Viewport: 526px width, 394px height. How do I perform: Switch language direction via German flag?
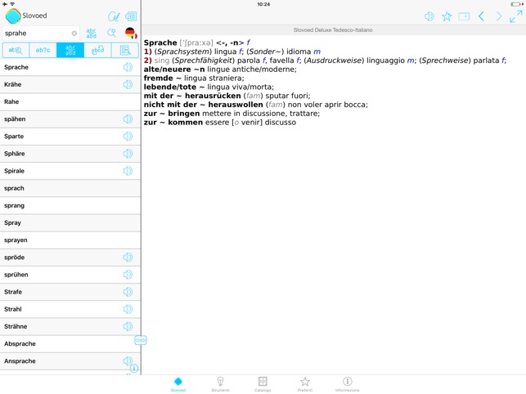click(131, 33)
